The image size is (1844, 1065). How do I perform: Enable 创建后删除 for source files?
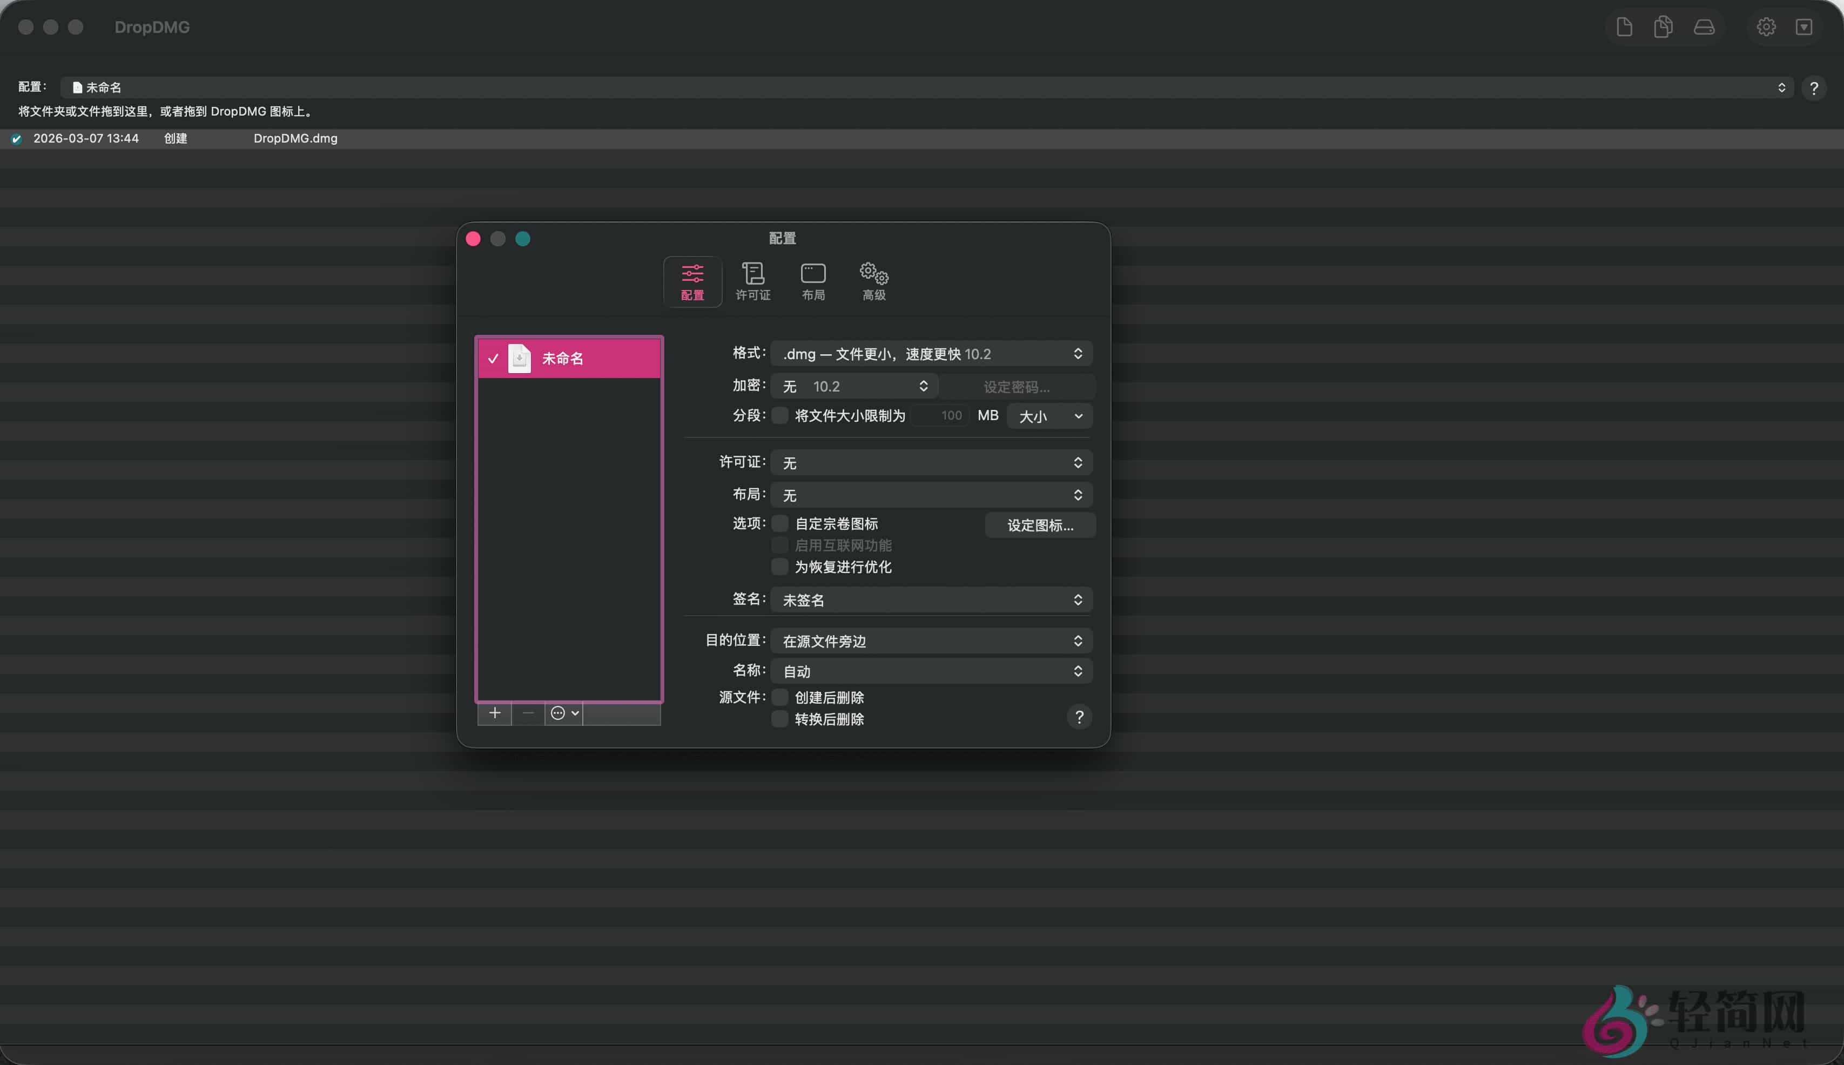pyautogui.click(x=780, y=697)
